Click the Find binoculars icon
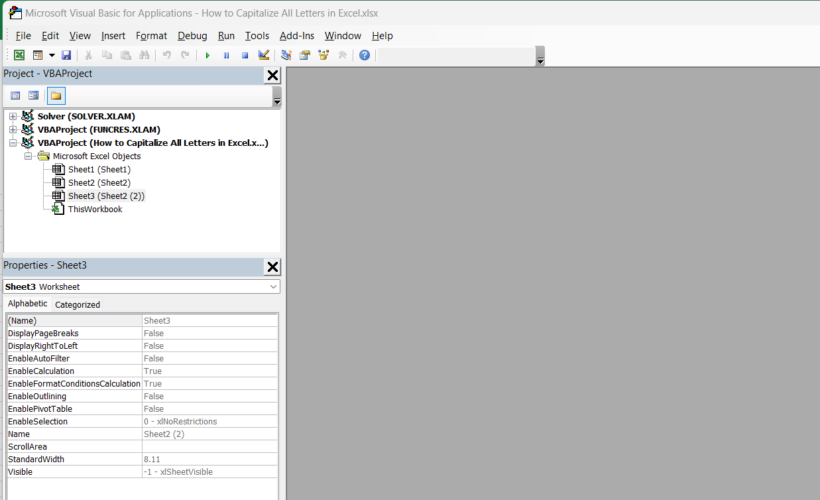Image resolution: width=820 pixels, height=500 pixels. click(144, 55)
